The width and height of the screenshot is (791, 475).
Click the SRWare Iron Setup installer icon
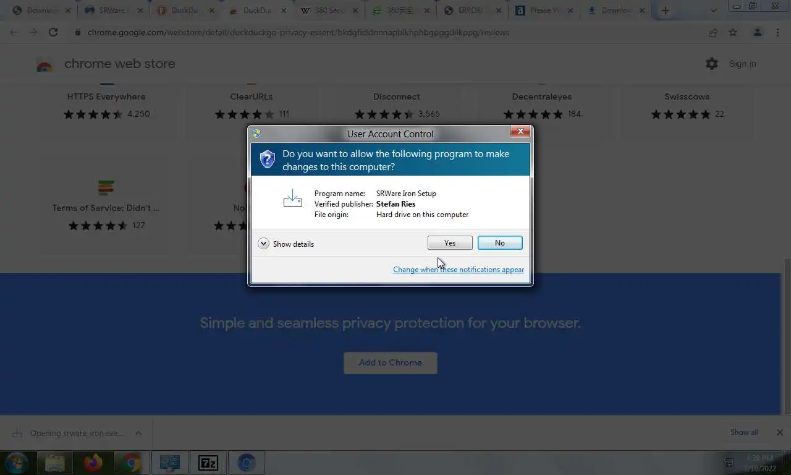click(292, 199)
